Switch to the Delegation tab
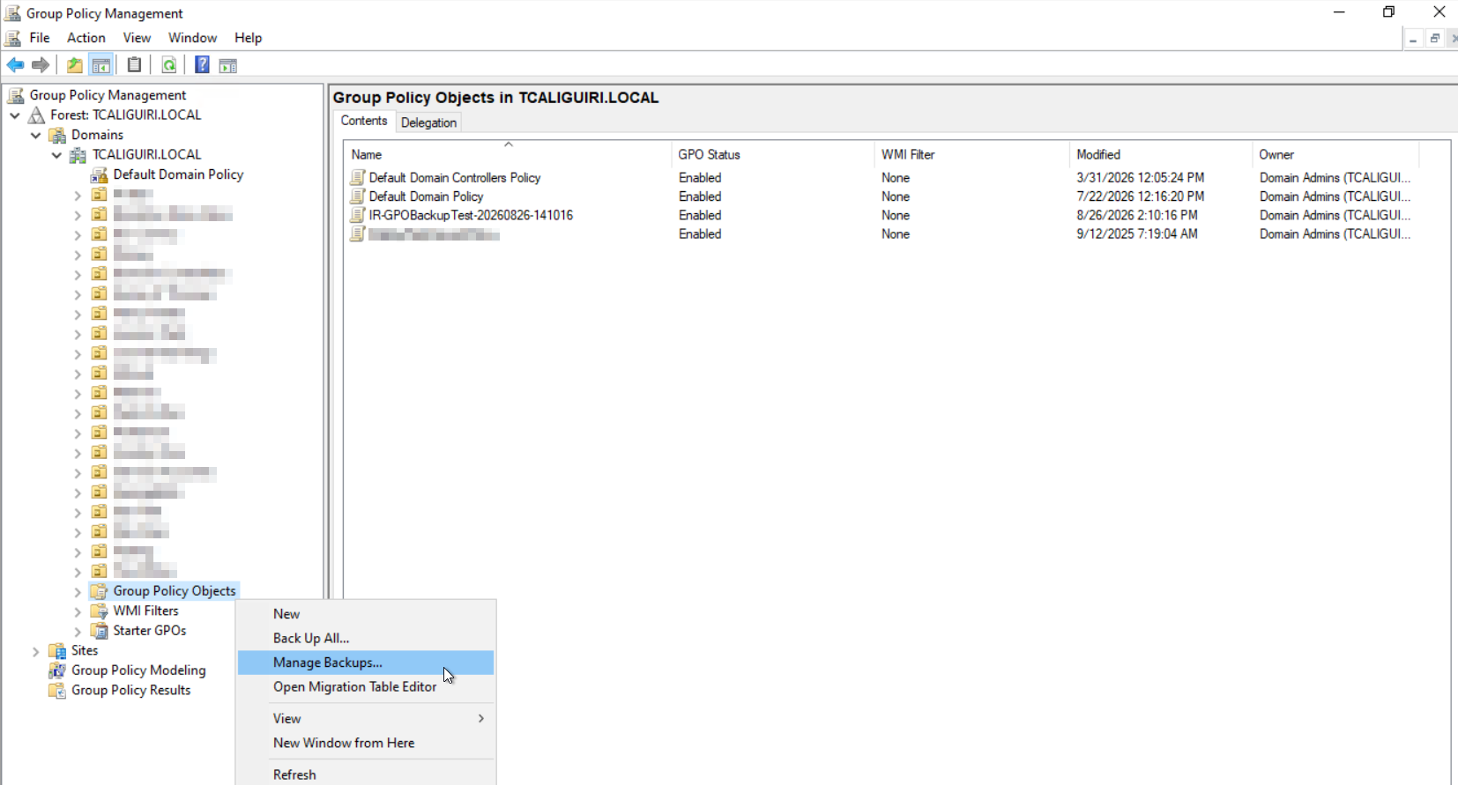This screenshot has height=785, width=1458. click(x=428, y=122)
